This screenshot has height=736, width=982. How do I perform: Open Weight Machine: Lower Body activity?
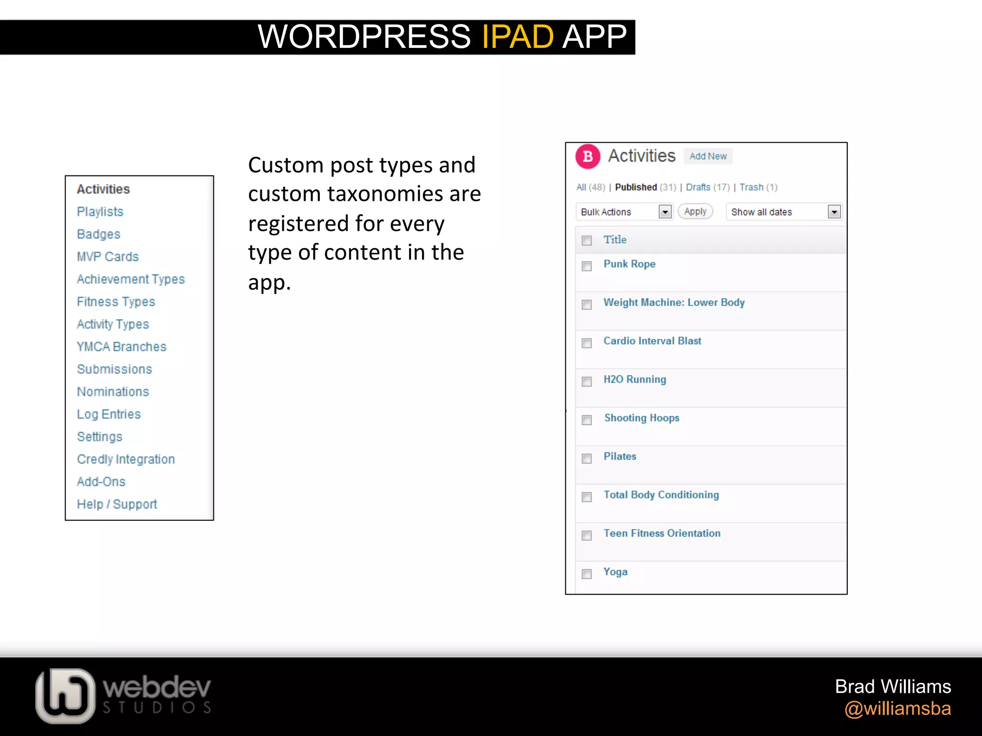click(x=674, y=302)
